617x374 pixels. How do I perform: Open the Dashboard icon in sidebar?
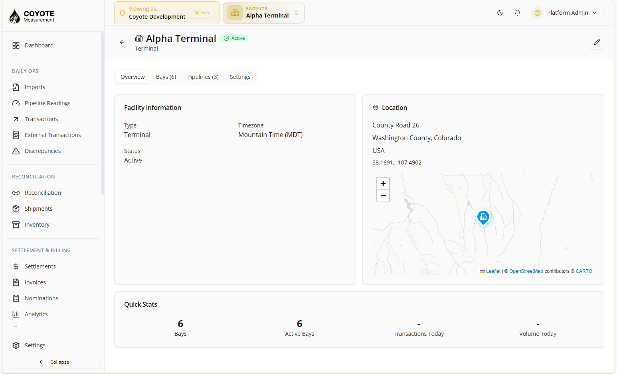[x=16, y=45]
